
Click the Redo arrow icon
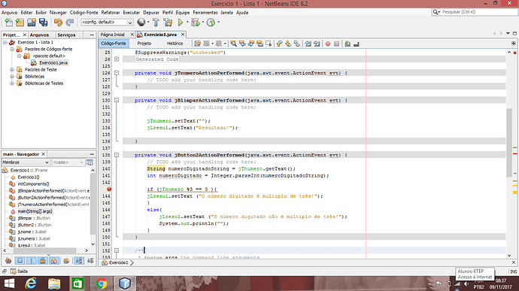70,22
